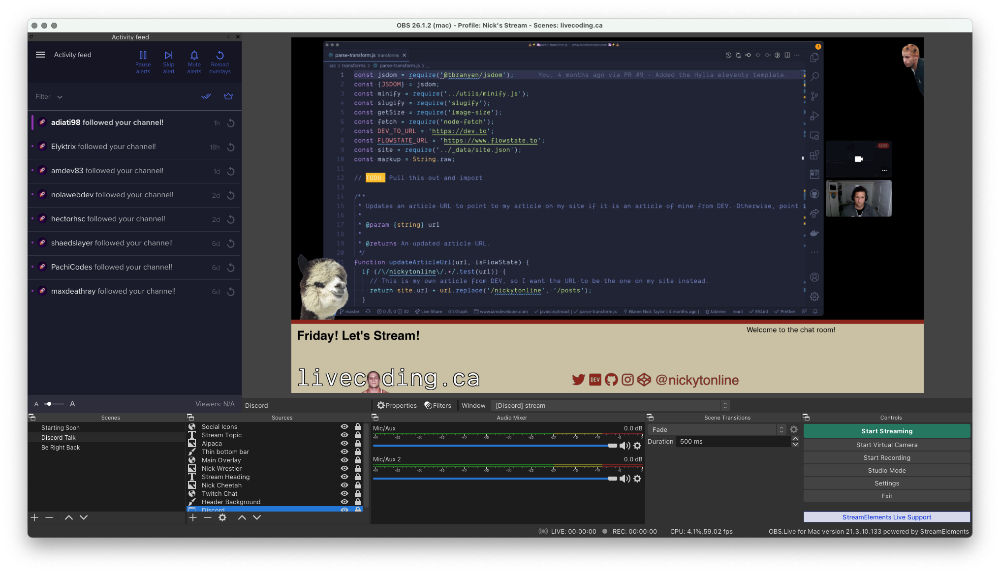Click the Audio Mixer mute speaker icon for Mic/Aux

tap(625, 446)
